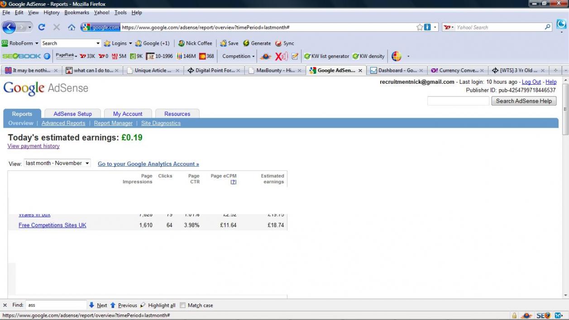Click the red X highlight icon
Viewport: 569px width, 320px height.
pos(282,57)
